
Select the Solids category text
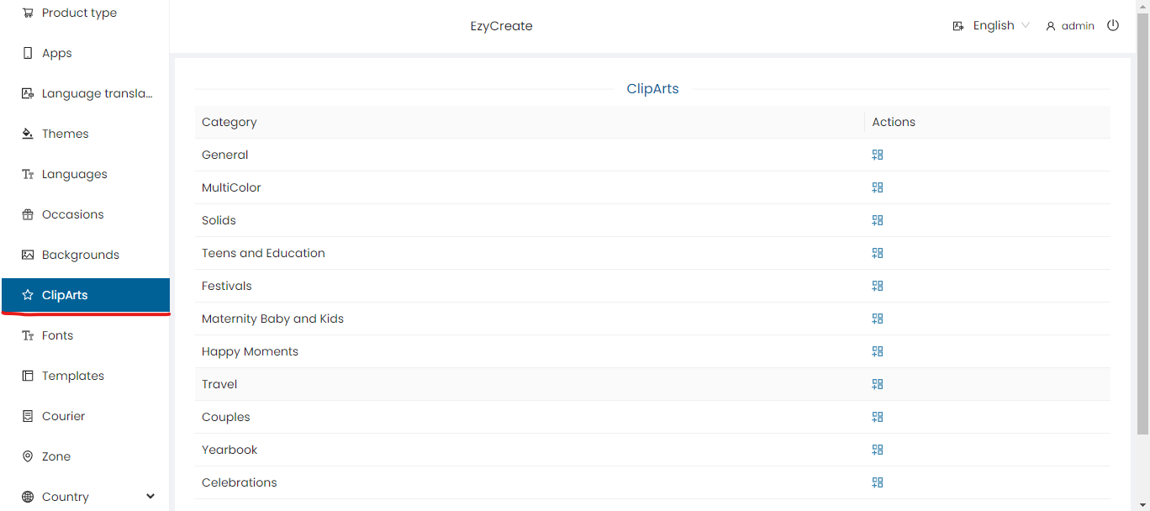point(219,220)
